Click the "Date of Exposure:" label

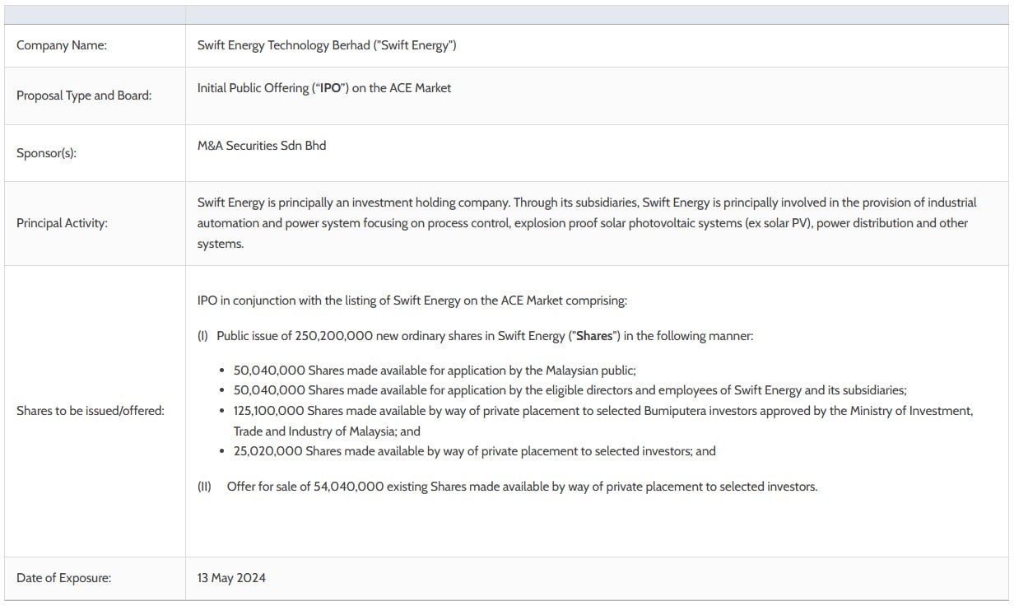63,578
